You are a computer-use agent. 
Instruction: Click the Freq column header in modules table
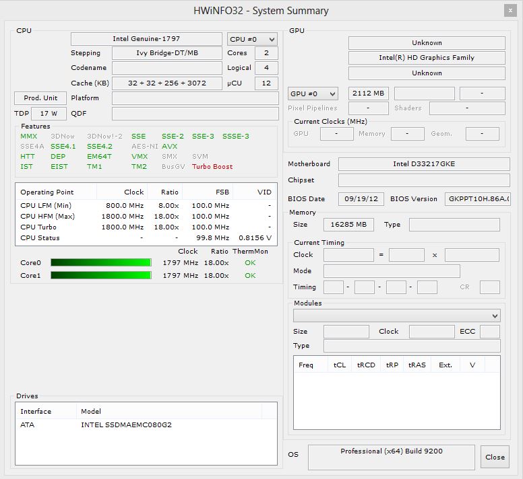306,365
